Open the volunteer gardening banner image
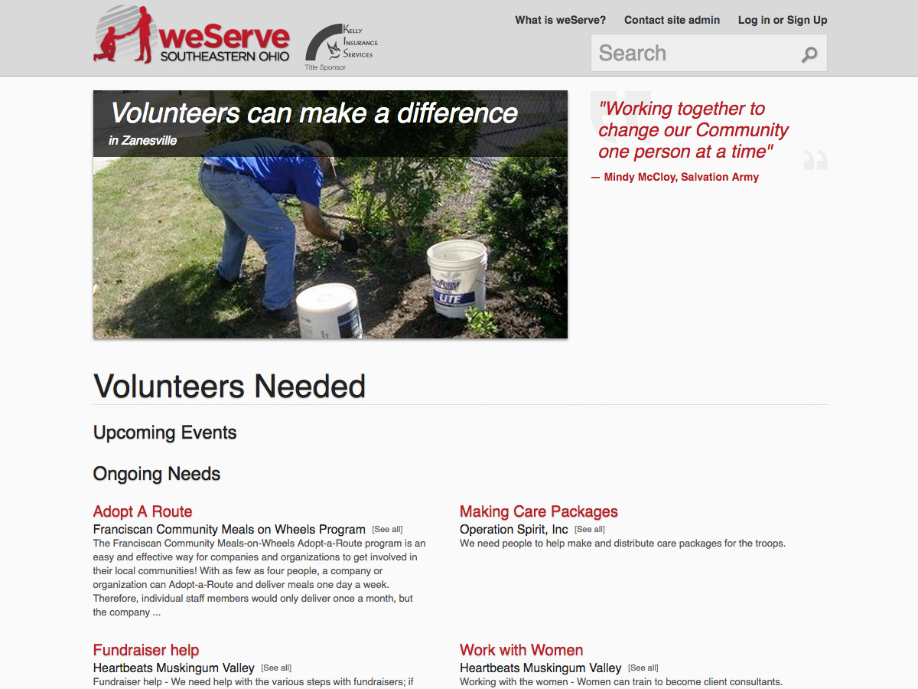Viewport: 918px width, 689px height. [x=330, y=214]
